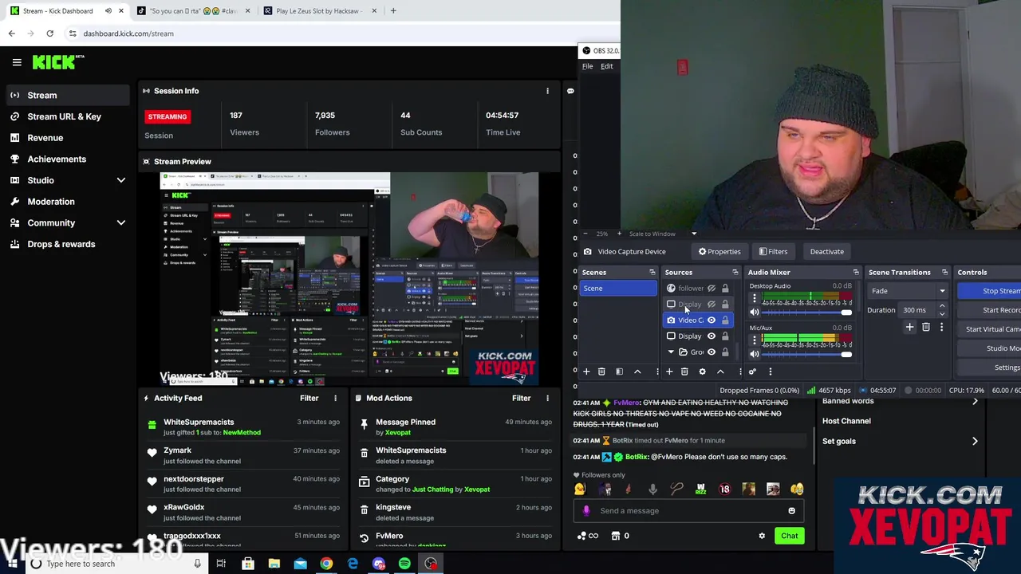Hide the Video Capture source
Screen dimensions: 1021x574
click(x=712, y=320)
